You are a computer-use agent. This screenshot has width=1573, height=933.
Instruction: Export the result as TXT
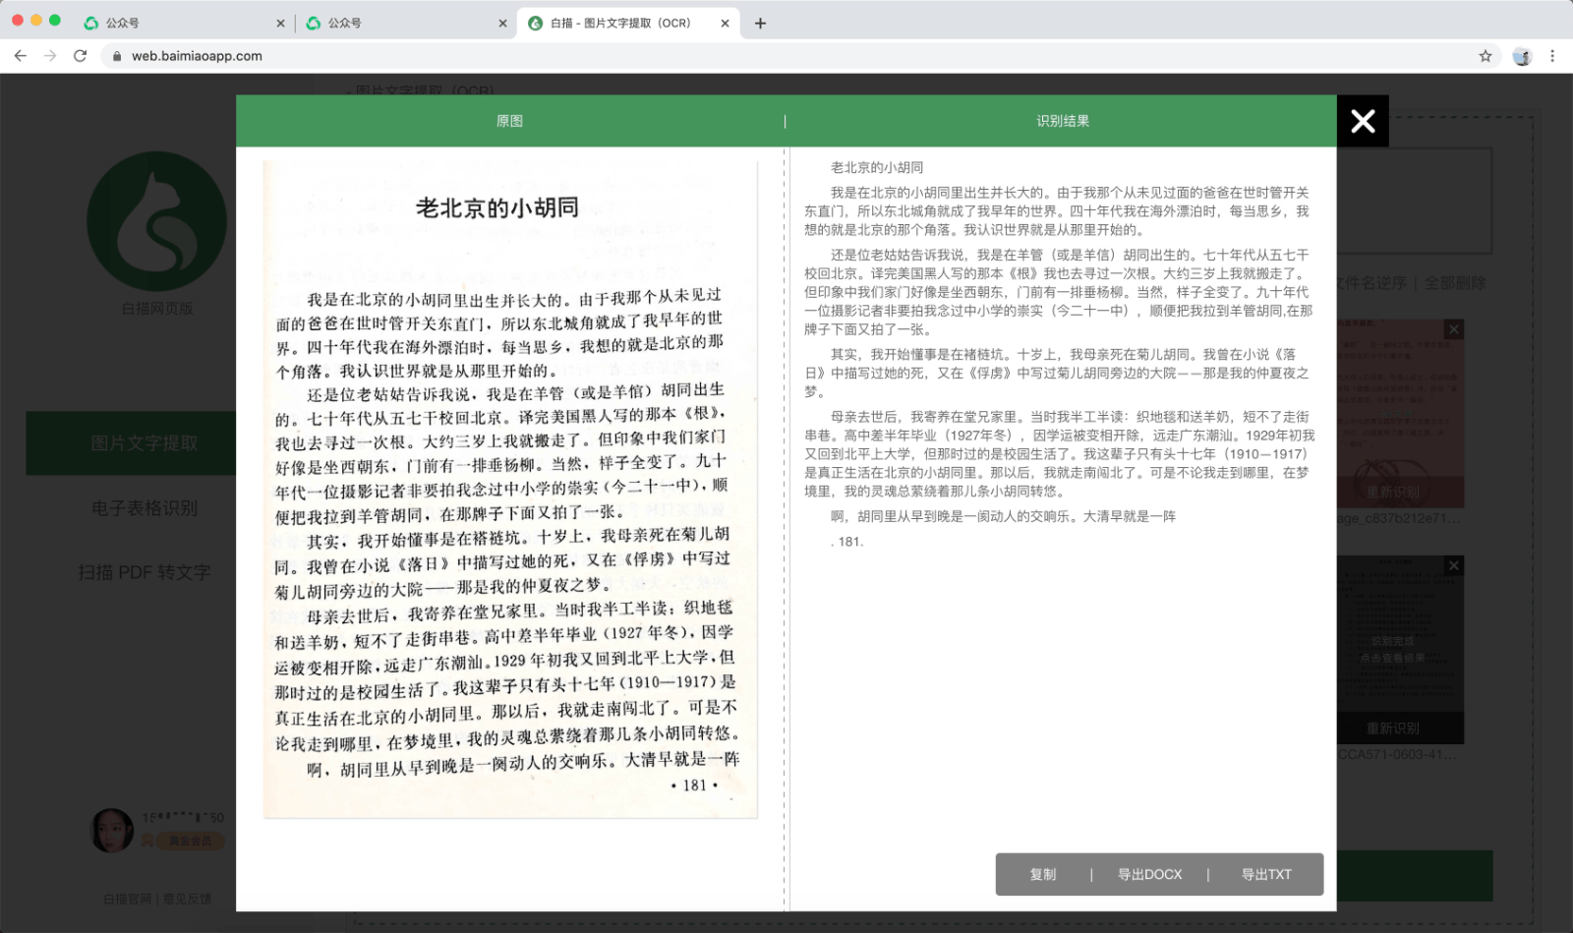point(1267,874)
